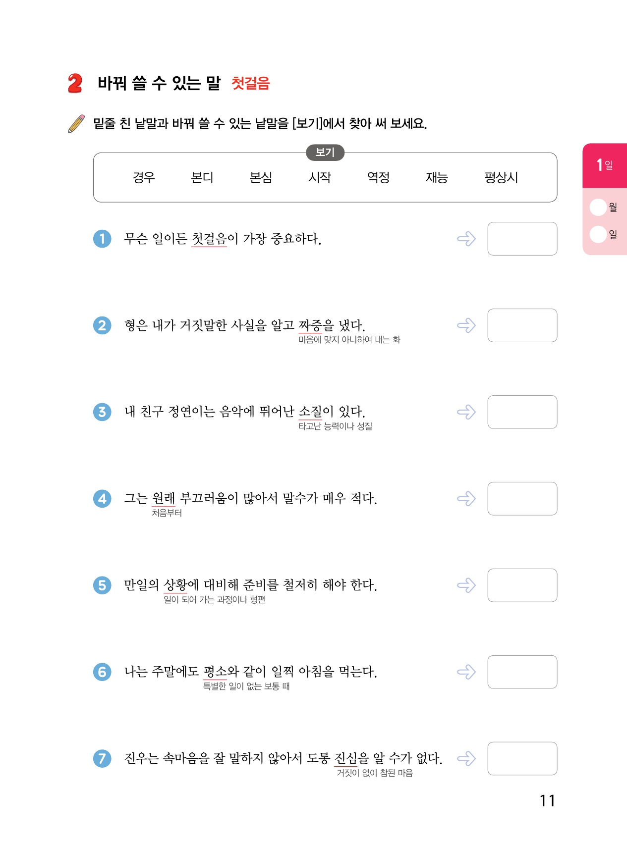
Task: Click the pencil icon beside the instructions
Action: [76, 124]
